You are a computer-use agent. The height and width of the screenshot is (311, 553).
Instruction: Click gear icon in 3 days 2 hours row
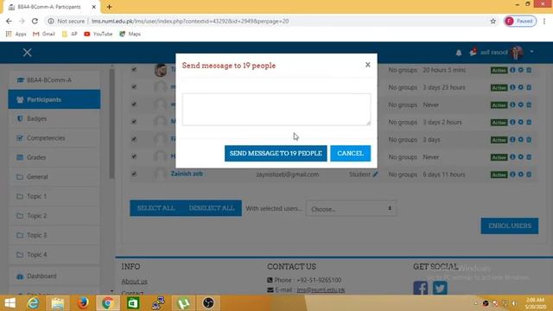520,122
